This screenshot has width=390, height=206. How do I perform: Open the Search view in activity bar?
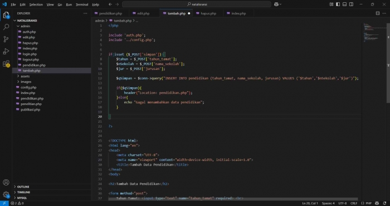point(6,27)
